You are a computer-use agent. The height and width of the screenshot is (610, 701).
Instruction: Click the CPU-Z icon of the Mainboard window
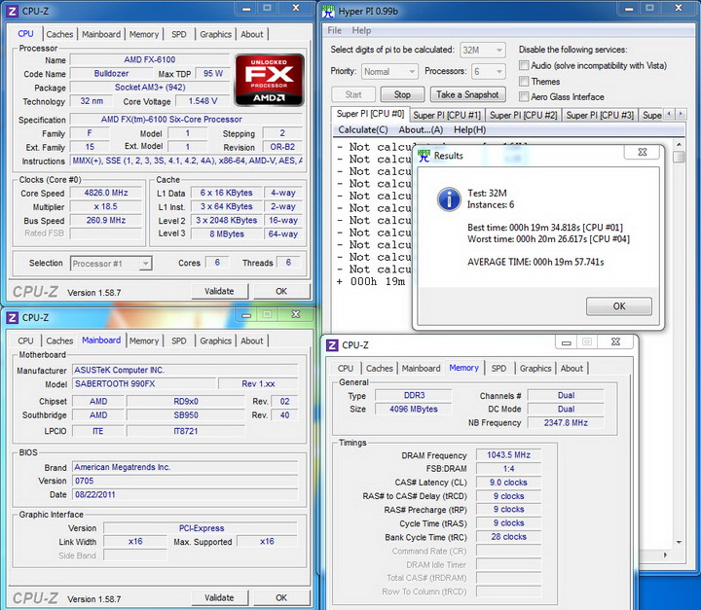[12, 317]
